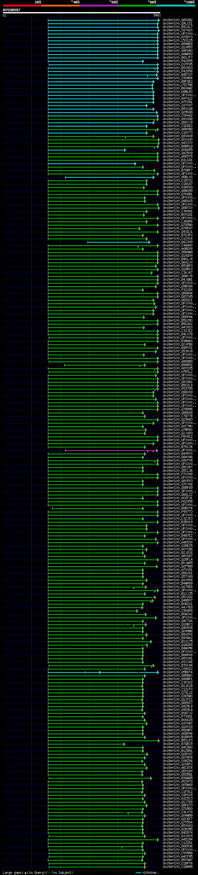The width and height of the screenshot is (198, 875).
Task: Open hit UniRef100_Q8GUN2
Action: point(178,20)
